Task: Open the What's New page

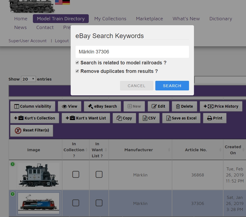Action: point(186,19)
